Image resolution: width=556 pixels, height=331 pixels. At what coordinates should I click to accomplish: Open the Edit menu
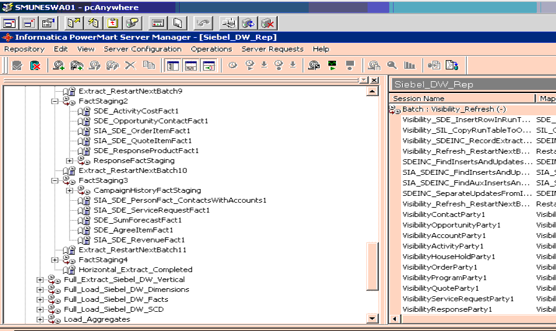61,49
